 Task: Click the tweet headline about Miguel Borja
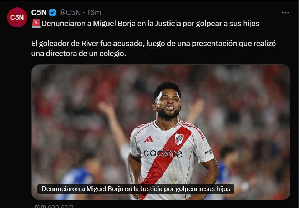pyautogui.click(x=146, y=24)
